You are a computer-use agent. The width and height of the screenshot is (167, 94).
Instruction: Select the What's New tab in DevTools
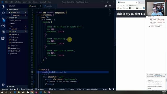click(x=157, y=74)
